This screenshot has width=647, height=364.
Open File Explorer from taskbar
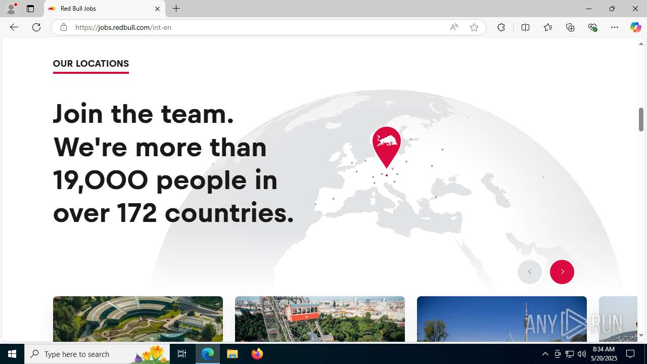click(233, 354)
